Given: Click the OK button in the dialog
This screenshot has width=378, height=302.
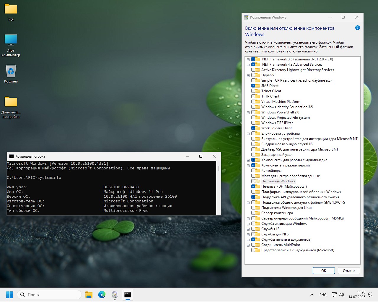Looking at the screenshot, I should (324, 270).
